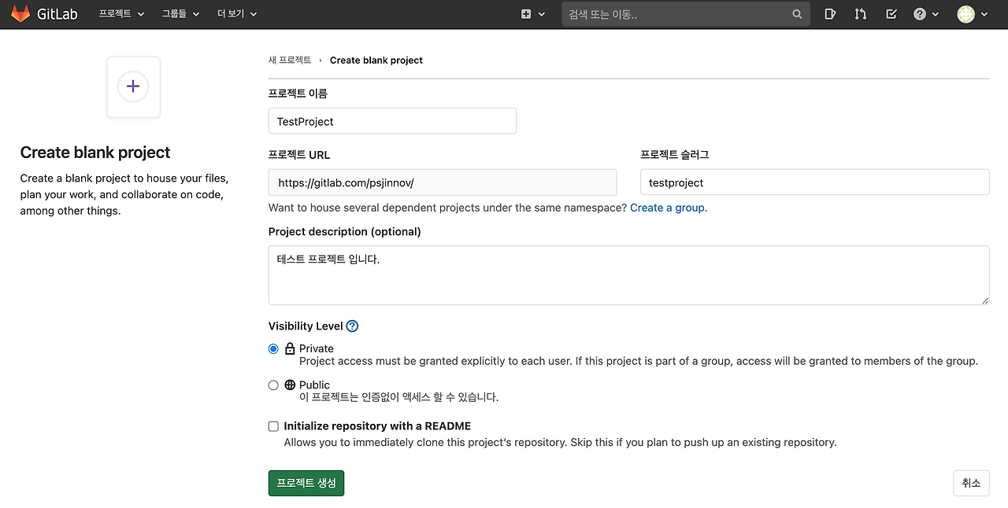The image size is (1008, 508).
Task: Click the Create a group link
Action: pos(668,208)
